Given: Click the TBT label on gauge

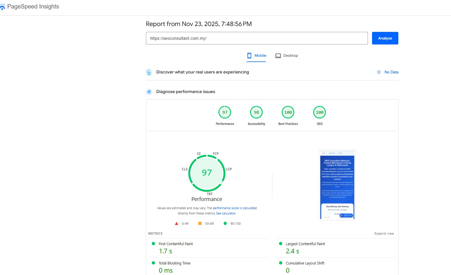Looking at the screenshot, I should click(x=210, y=194).
